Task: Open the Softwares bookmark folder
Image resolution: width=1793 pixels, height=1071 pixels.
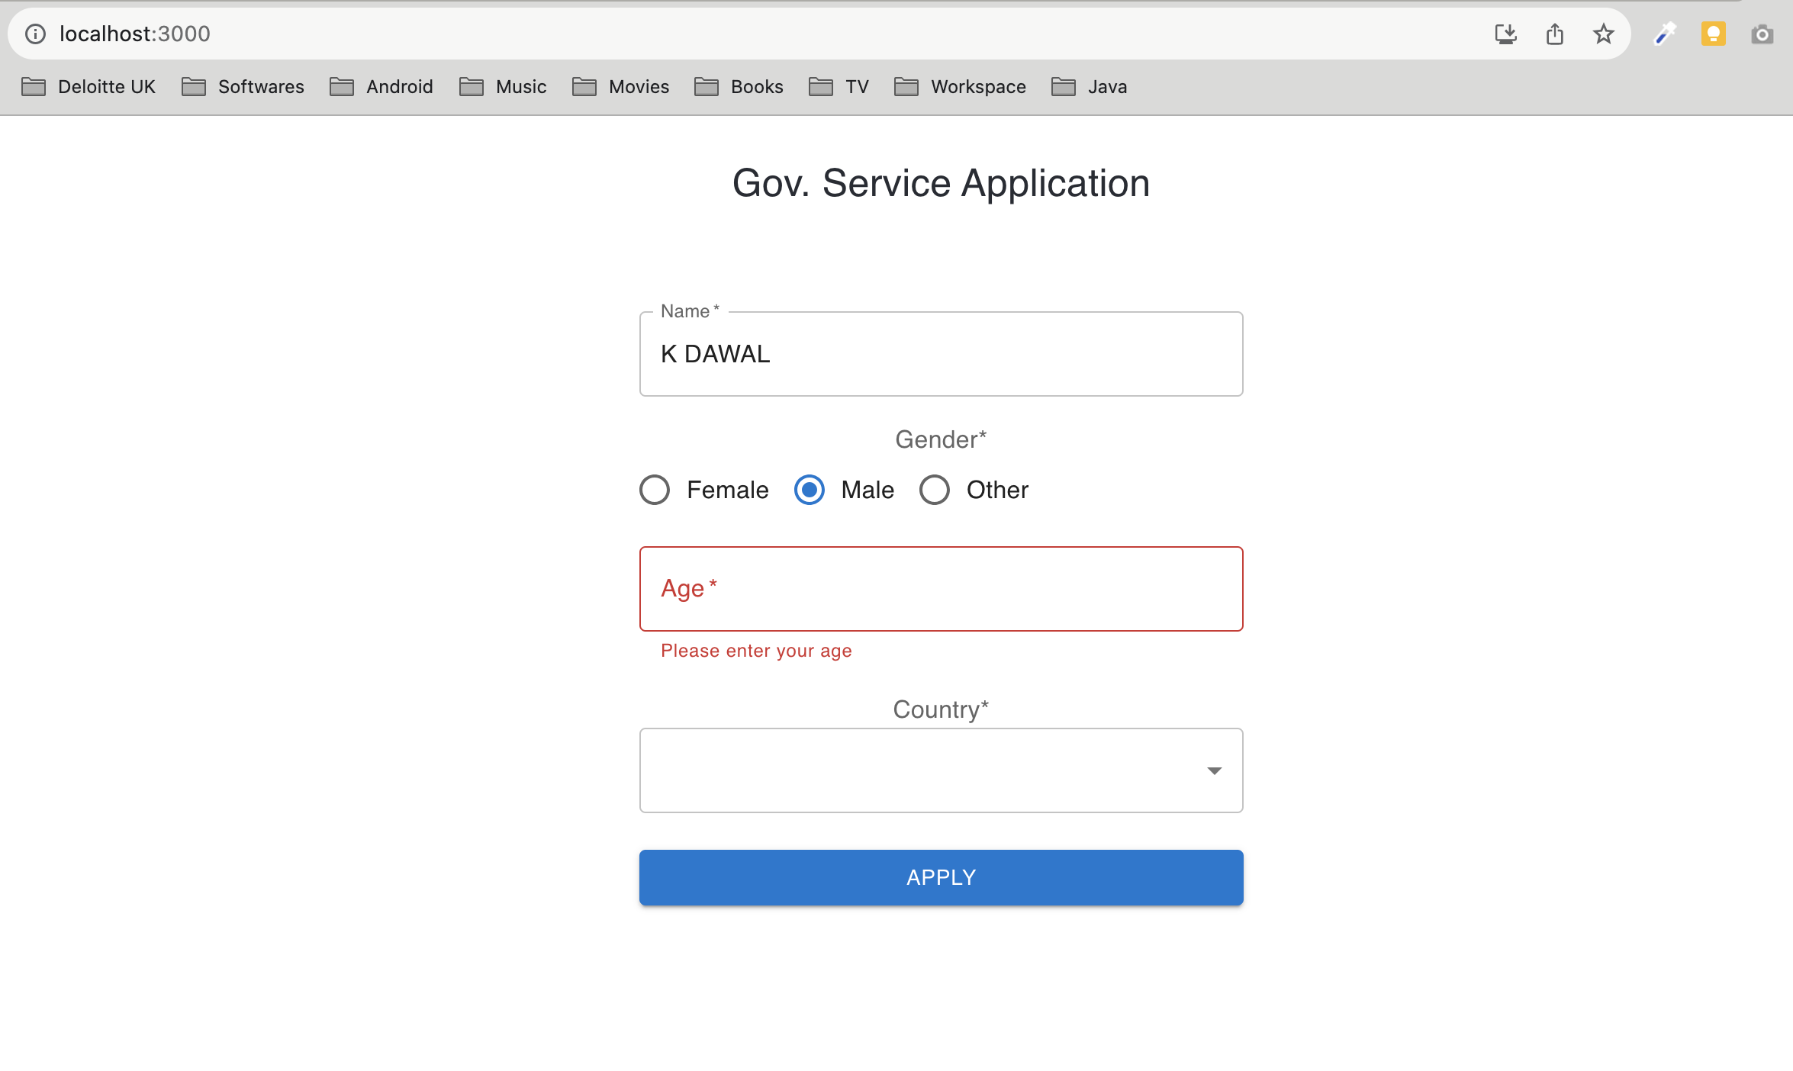Action: 243,87
